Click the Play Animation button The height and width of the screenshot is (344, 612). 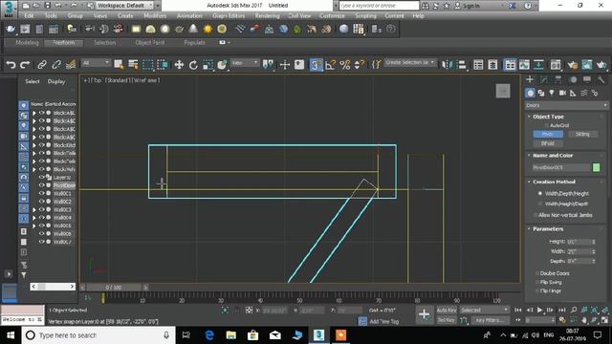tap(539, 310)
